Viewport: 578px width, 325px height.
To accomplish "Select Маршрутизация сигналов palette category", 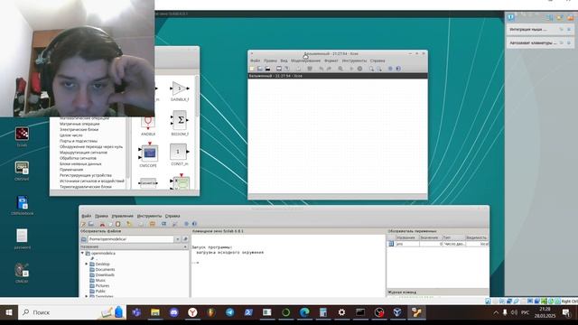I will (83, 153).
